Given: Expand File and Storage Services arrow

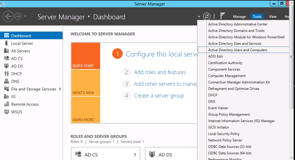Looking at the screenshot, I should [x=60, y=89].
